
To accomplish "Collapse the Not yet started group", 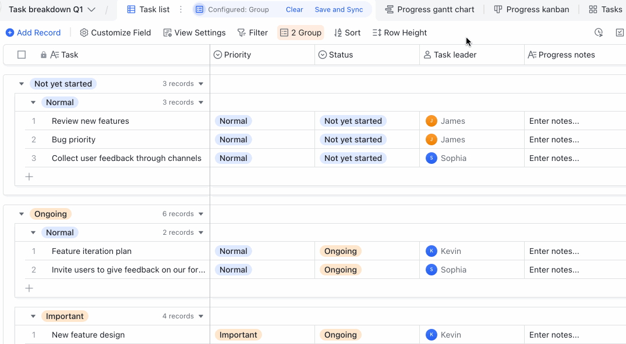I will (22, 84).
